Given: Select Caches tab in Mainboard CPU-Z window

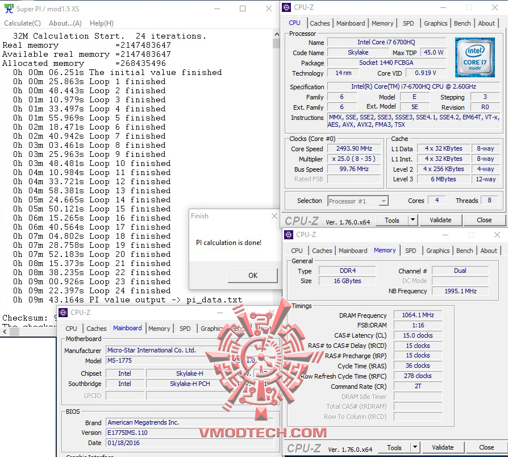Looking at the screenshot, I should (97, 329).
